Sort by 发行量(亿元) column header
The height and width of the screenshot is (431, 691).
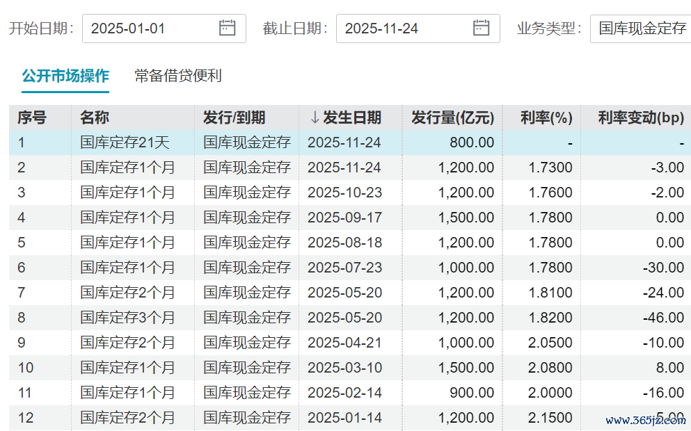(452, 117)
